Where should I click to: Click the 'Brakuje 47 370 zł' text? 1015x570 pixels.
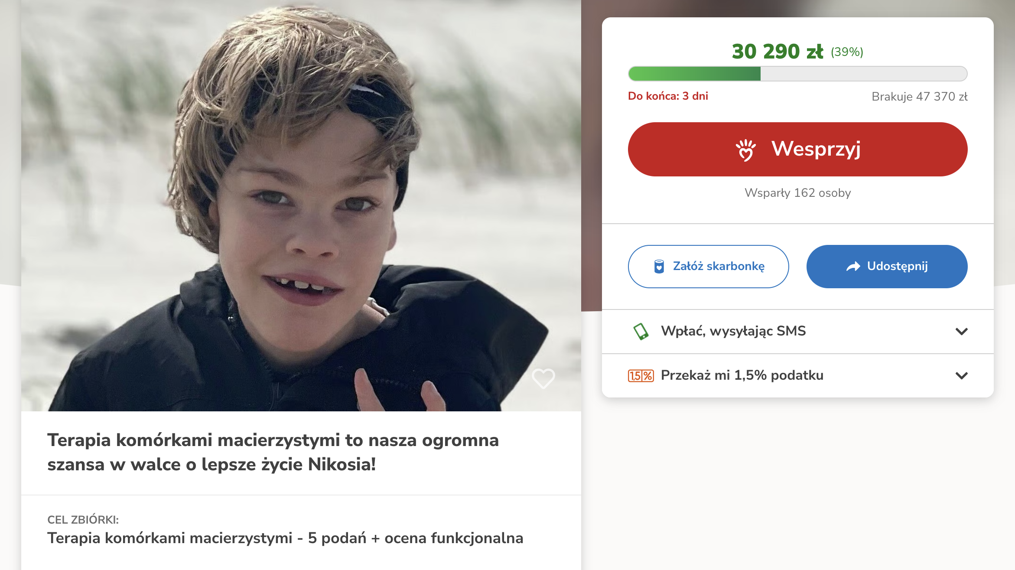(919, 96)
